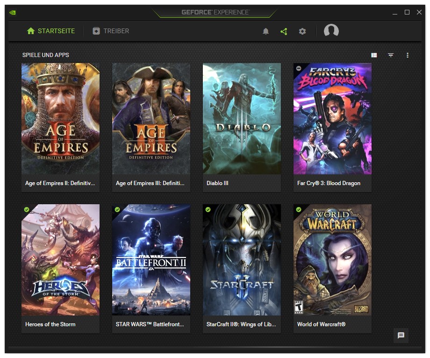Click the optimized checkmark on World of Warcraft
Screen dimensions: 430x358
click(299, 209)
